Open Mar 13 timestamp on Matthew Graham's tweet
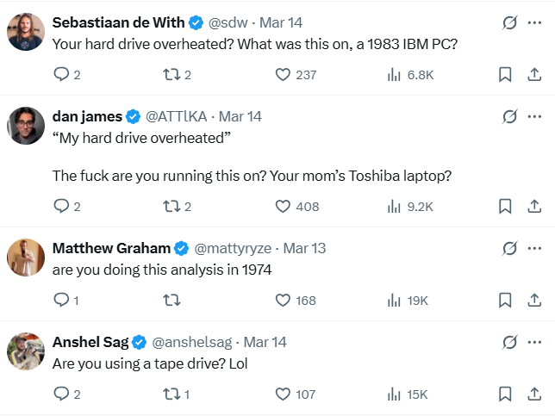555x416 pixels. click(x=304, y=248)
